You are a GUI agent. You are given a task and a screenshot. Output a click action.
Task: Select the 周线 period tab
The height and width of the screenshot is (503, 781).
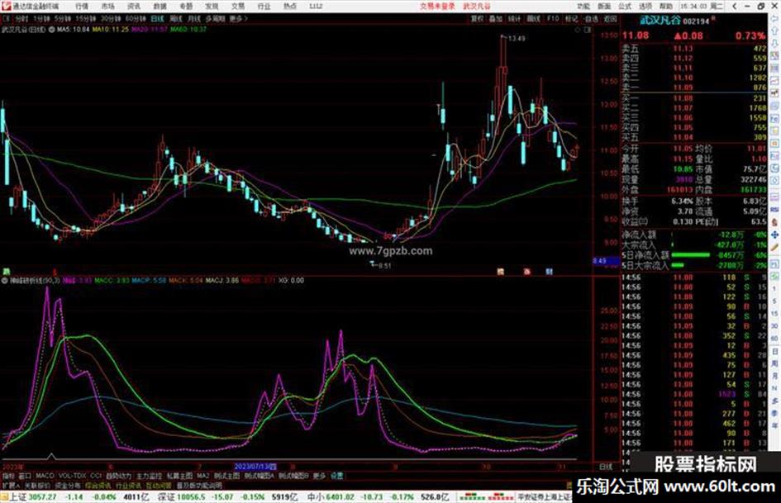point(176,18)
